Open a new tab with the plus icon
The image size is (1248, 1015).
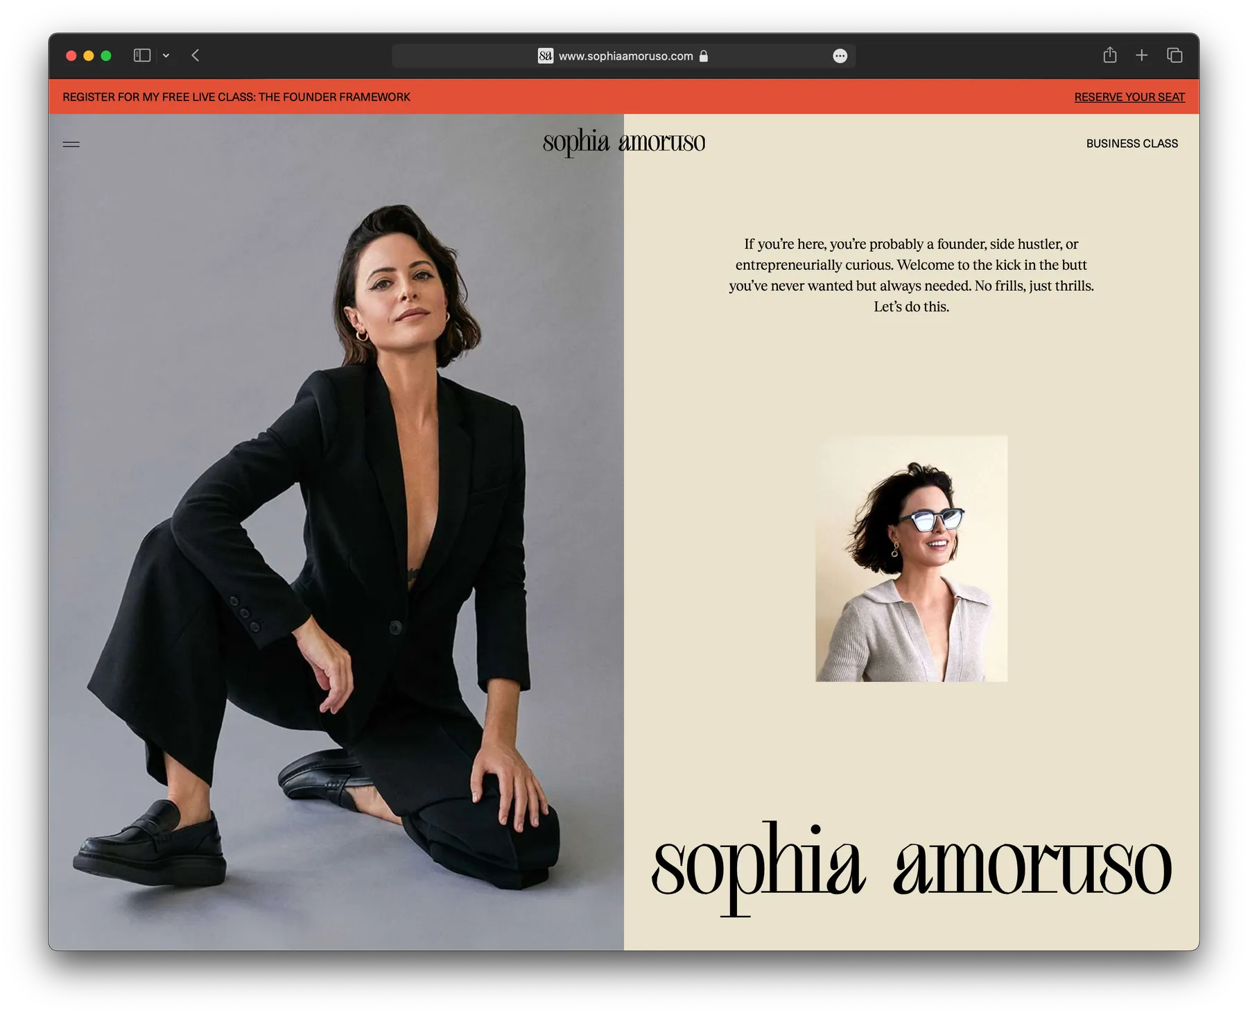point(1142,55)
